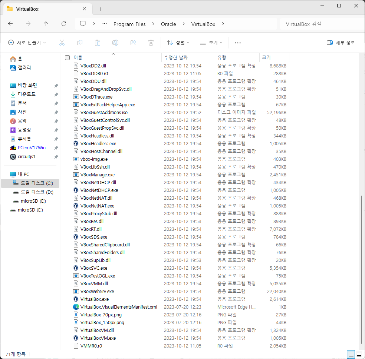Open the New dropdown menu
The height and width of the screenshot is (359, 365).
click(27, 43)
